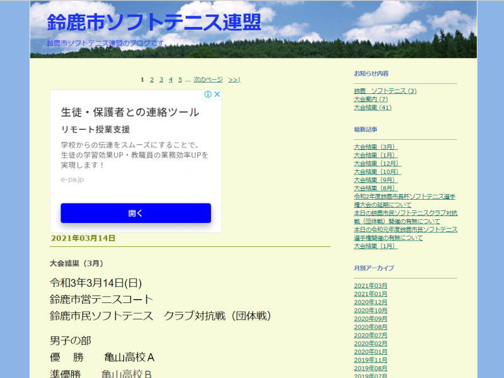Open the 大会案内 (7) category
504x378 pixels.
[370, 100]
